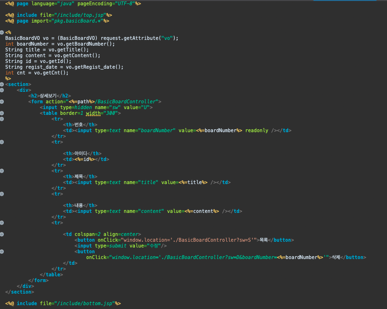Collapse the <td colspan=2 align=center> fold marker
This screenshot has height=309, width=387.
[x=2, y=234]
